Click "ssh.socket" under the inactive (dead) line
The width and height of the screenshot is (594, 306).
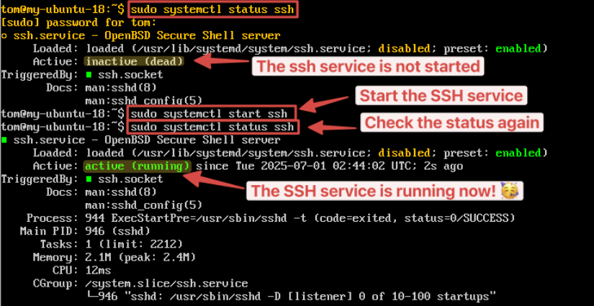[x=130, y=75]
